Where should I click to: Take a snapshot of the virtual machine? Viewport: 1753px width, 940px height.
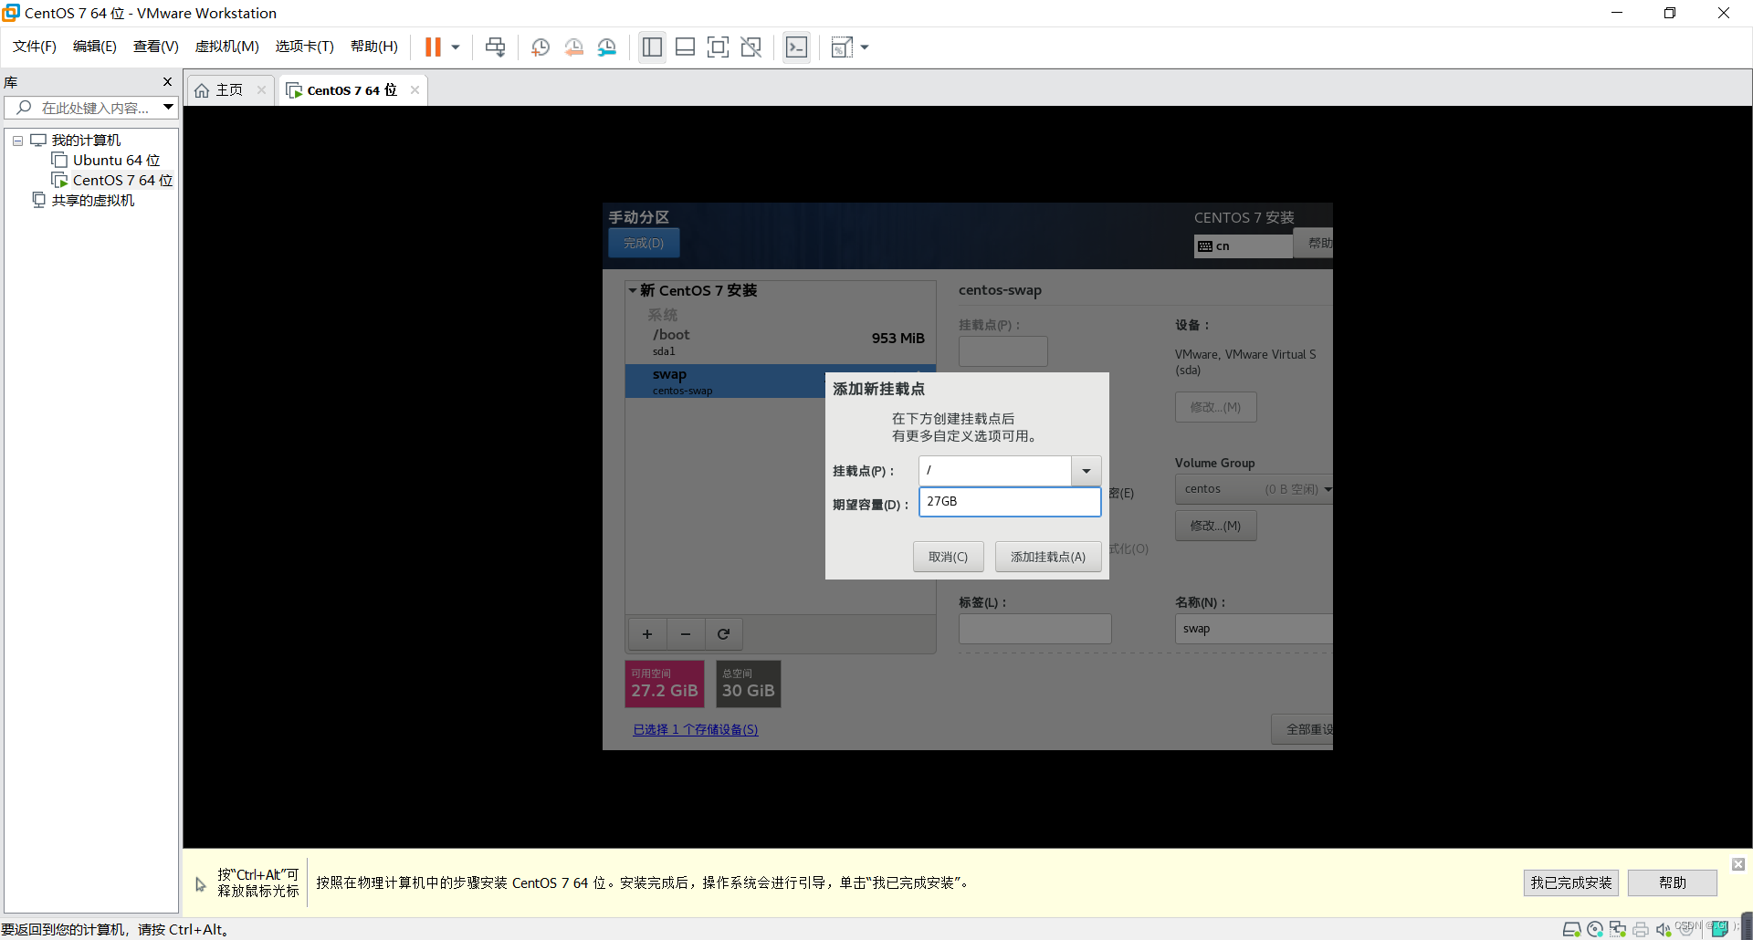pyautogui.click(x=541, y=47)
